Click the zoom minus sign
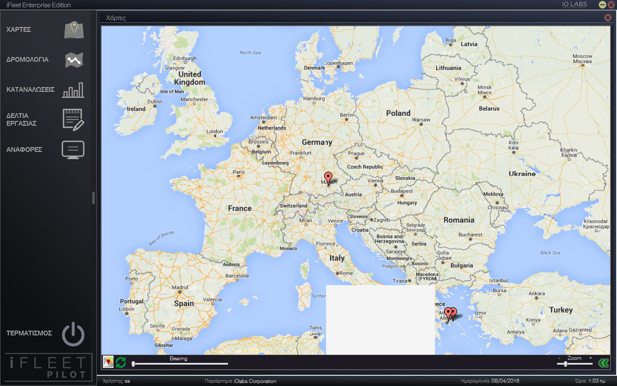 [x=559, y=358]
